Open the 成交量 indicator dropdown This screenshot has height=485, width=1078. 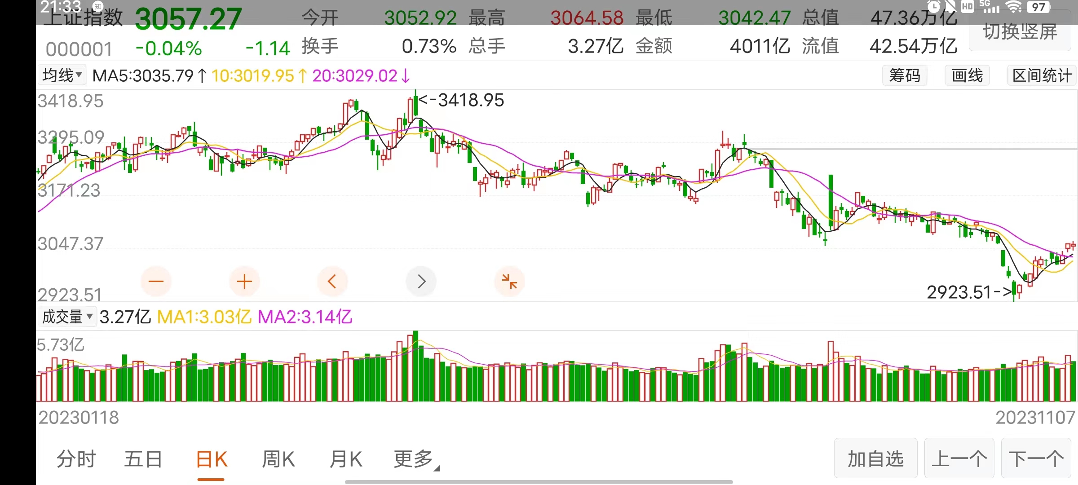point(67,317)
